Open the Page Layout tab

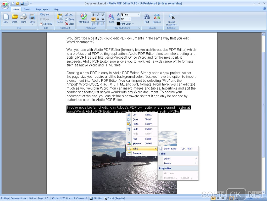[x=42, y=9]
